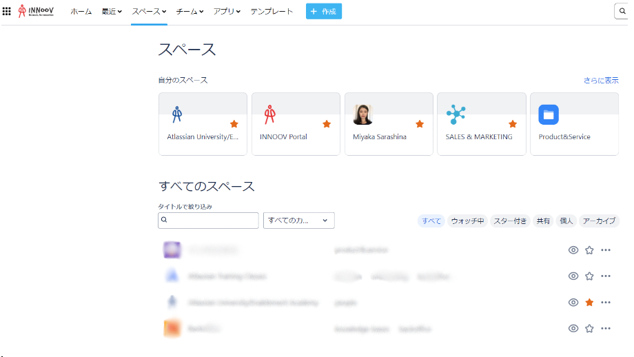Go to the ホーム nav item
Viewport: 634px width, 357px height.
81,12
